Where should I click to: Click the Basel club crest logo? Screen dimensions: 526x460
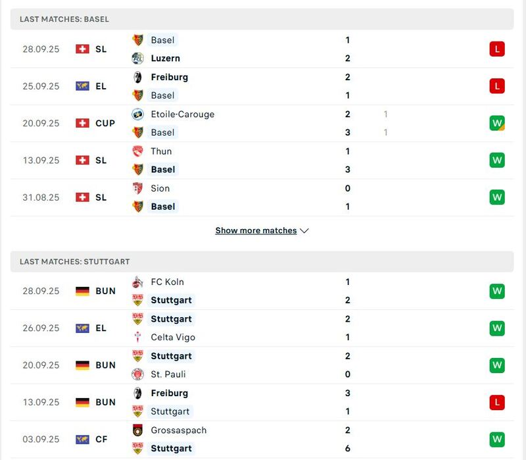(138, 39)
